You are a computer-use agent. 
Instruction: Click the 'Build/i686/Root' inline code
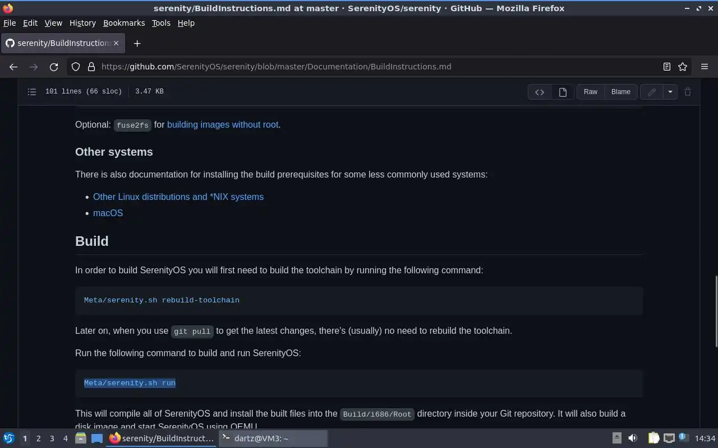378,414
